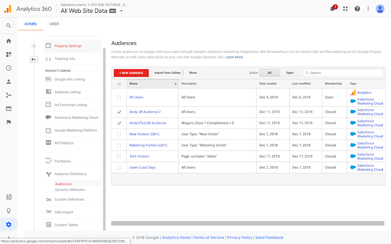
Task: Click the Analytics type icon in All Users row
Action: point(353,93)
